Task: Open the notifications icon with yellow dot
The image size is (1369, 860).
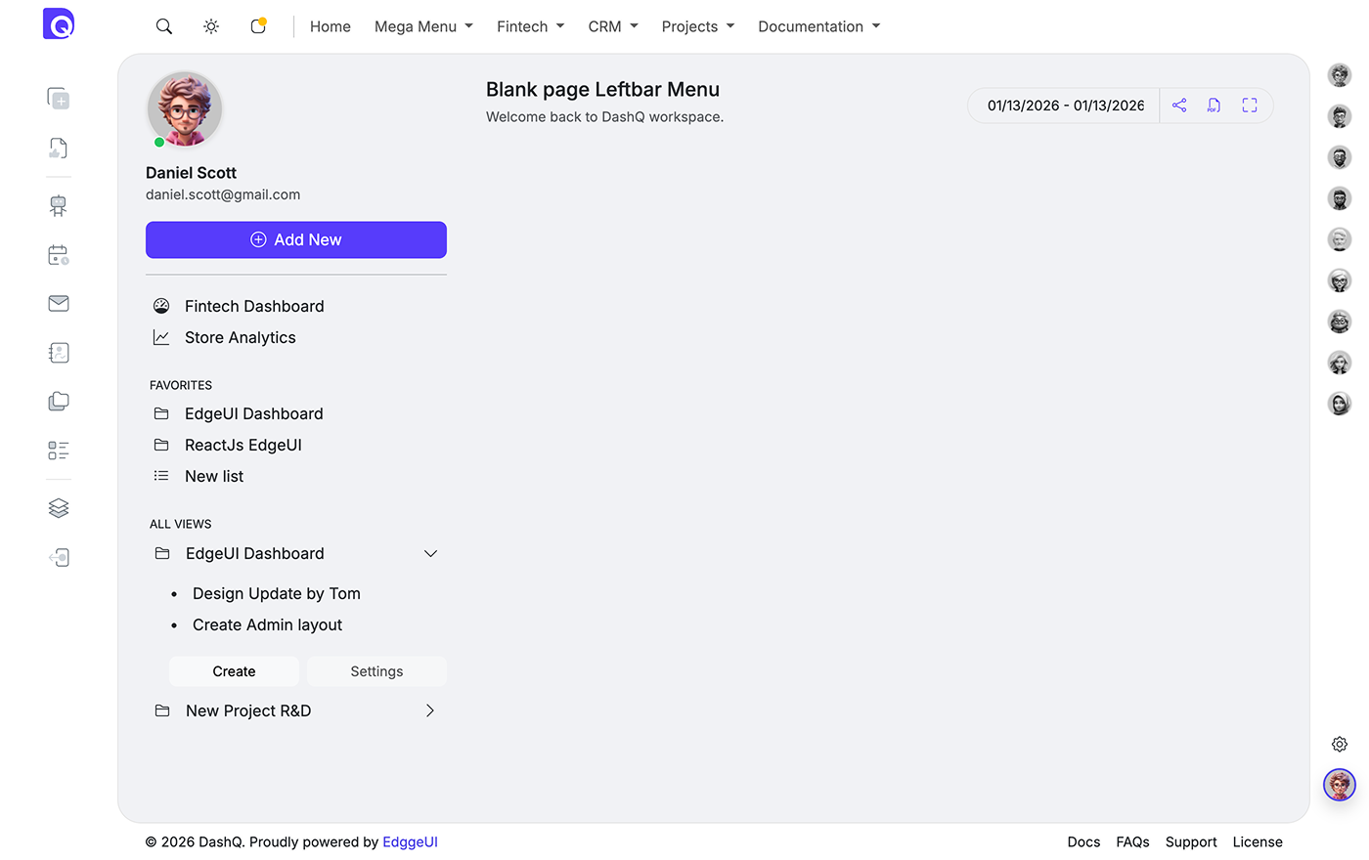Action: (x=258, y=26)
